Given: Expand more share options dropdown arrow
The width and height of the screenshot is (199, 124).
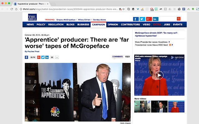Looking at the screenshot, I should [57, 57].
